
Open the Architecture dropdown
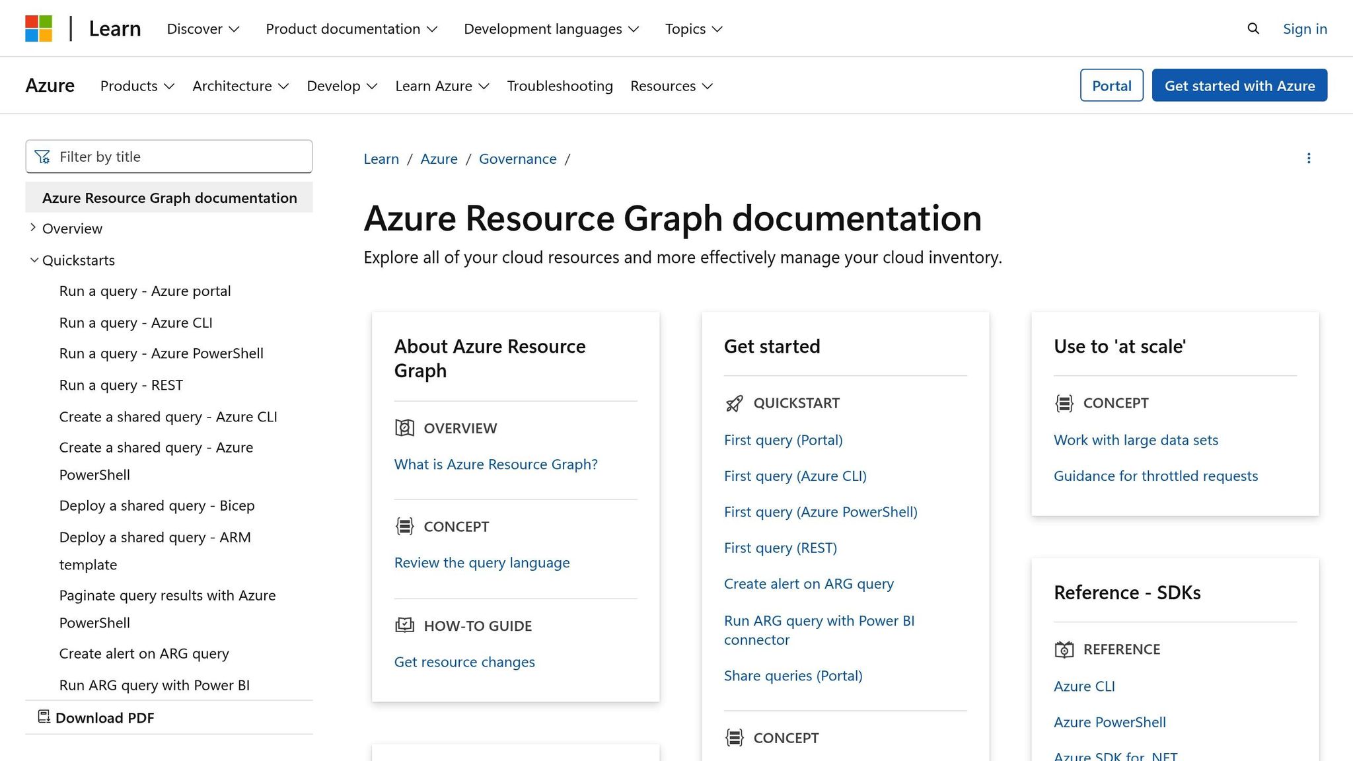pos(240,86)
